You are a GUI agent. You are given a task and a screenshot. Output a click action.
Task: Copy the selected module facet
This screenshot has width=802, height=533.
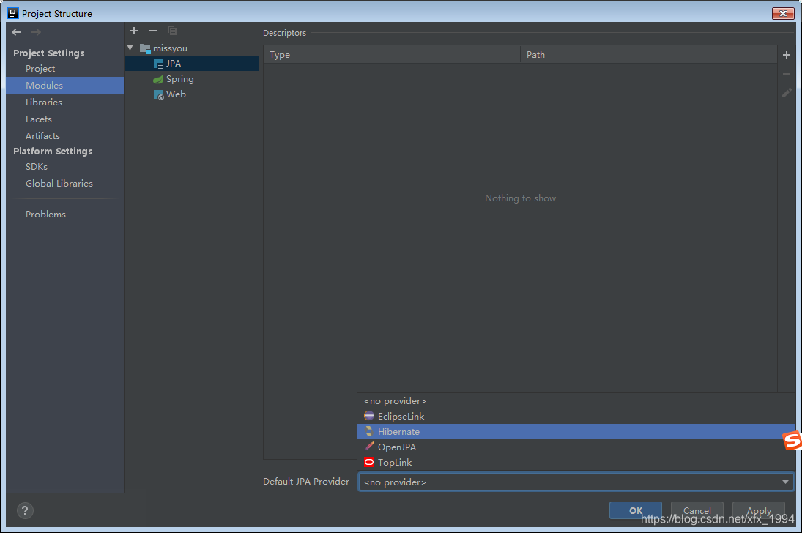pyautogui.click(x=172, y=31)
